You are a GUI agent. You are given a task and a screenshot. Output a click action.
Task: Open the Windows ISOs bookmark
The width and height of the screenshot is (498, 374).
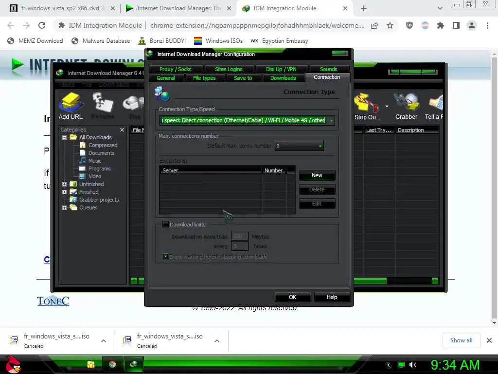click(218, 41)
